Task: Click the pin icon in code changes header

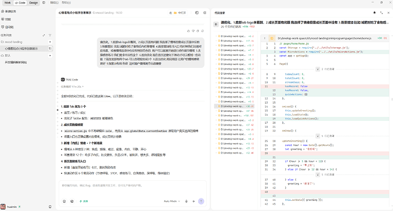Action: 374,13
